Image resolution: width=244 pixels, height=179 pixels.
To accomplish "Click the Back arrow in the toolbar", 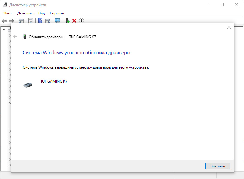I will pos(4,21).
